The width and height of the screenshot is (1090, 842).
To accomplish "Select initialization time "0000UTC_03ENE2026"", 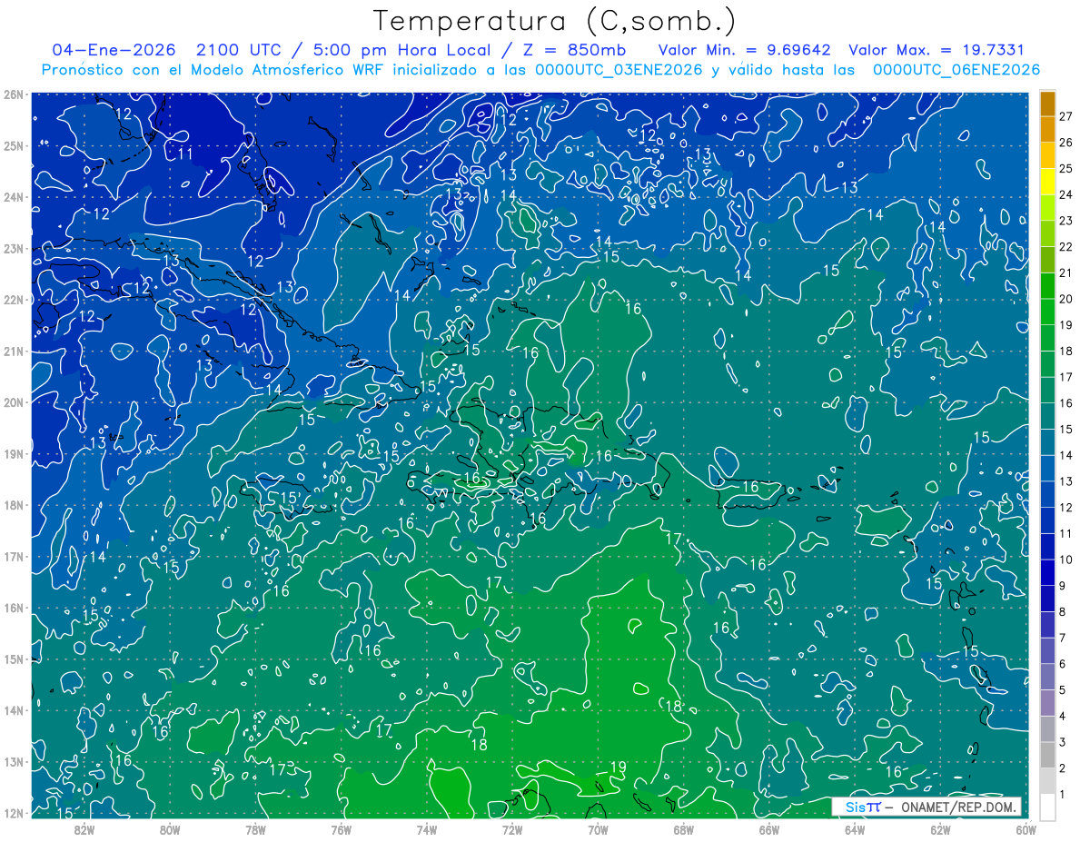I will (619, 70).
